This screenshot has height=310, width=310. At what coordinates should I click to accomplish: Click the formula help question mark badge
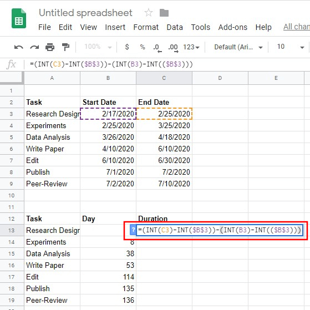tap(133, 230)
